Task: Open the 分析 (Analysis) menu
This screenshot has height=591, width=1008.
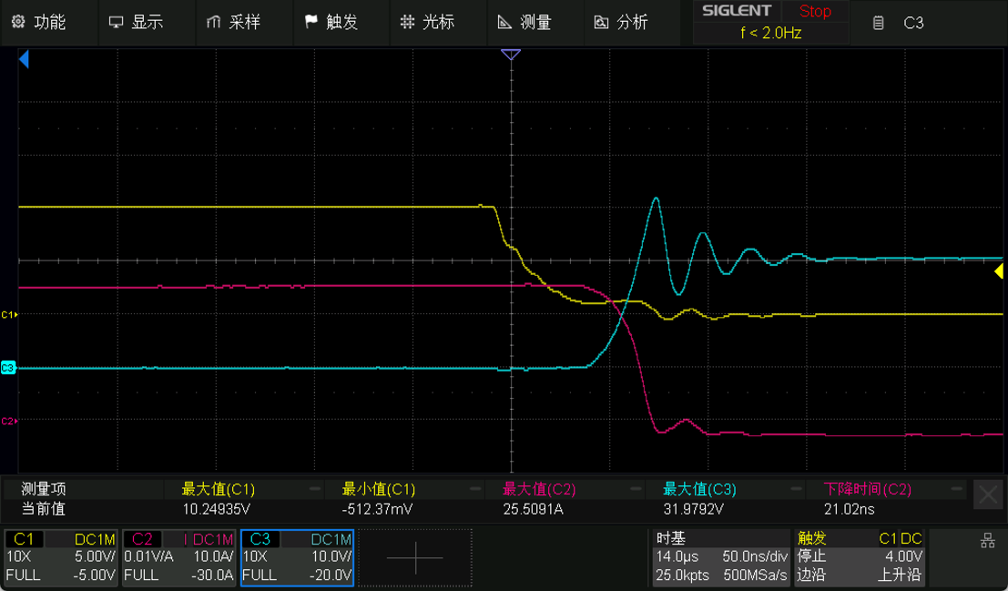Action: pyautogui.click(x=622, y=22)
